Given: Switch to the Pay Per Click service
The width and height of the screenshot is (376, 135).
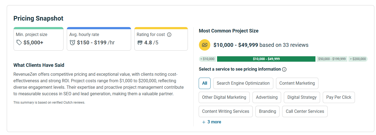Looking at the screenshot, I should coord(339,97).
